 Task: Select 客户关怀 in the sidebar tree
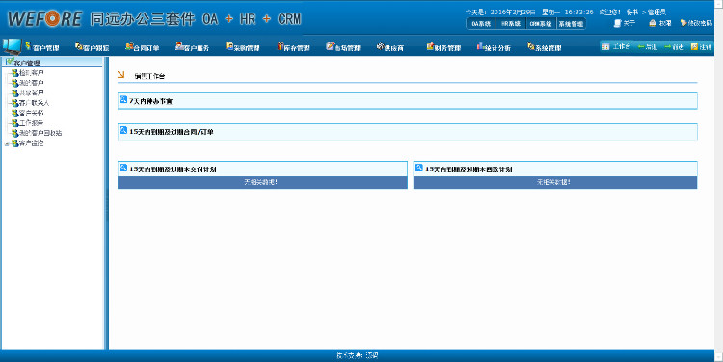(x=32, y=113)
